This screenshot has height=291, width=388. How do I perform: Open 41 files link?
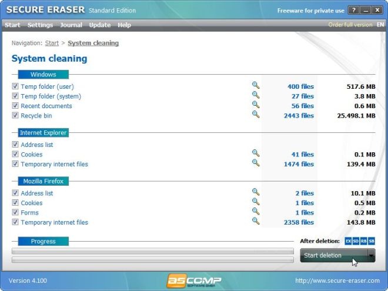(x=302, y=155)
